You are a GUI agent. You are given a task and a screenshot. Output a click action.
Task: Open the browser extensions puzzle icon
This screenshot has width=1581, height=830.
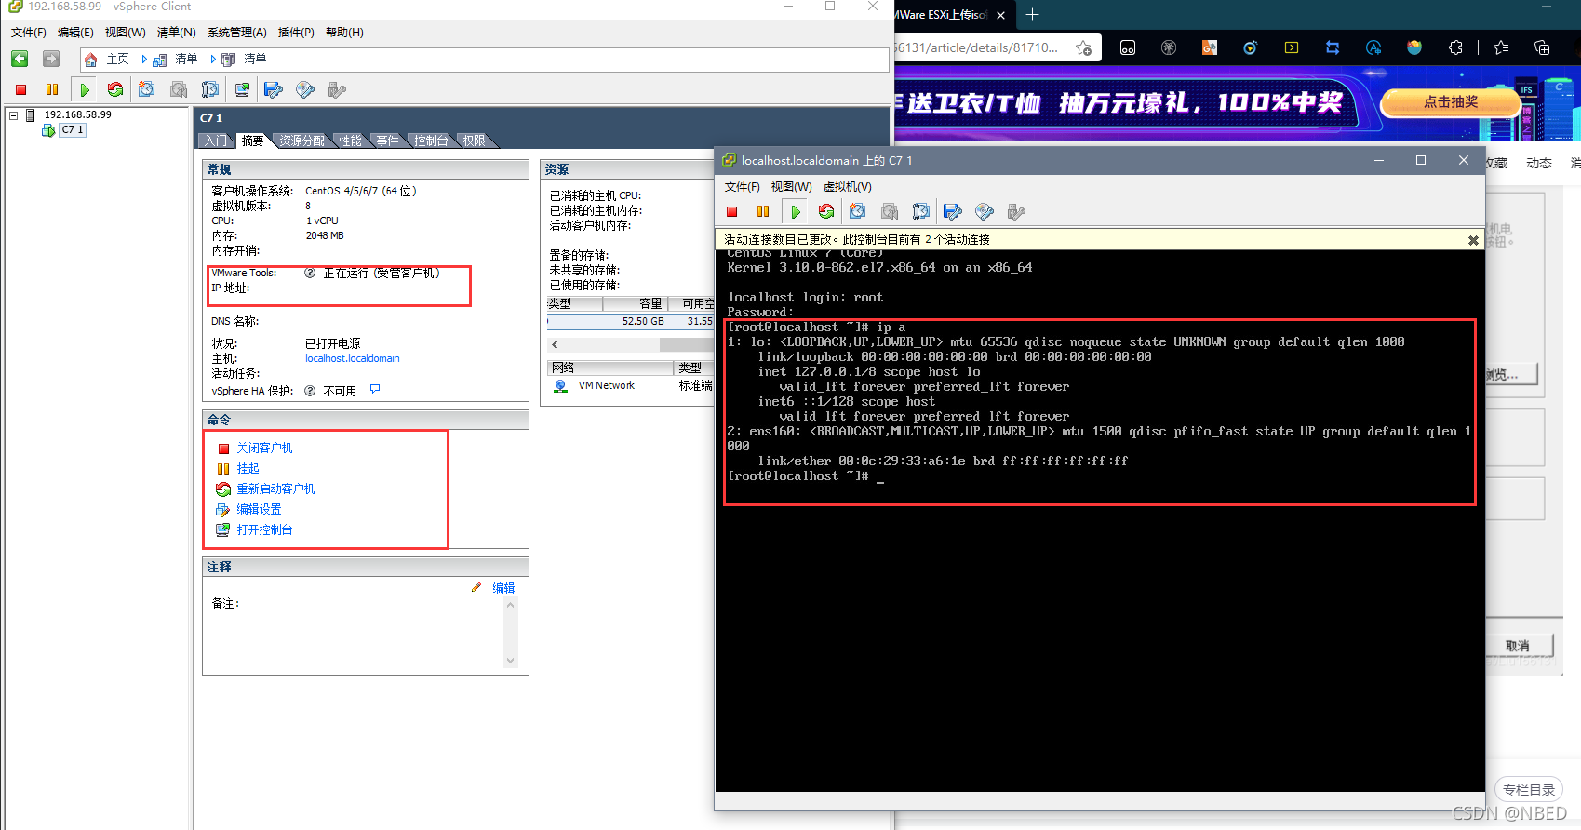point(1455,47)
